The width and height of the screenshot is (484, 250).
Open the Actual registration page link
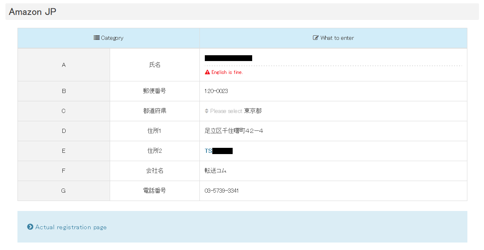(x=71, y=227)
